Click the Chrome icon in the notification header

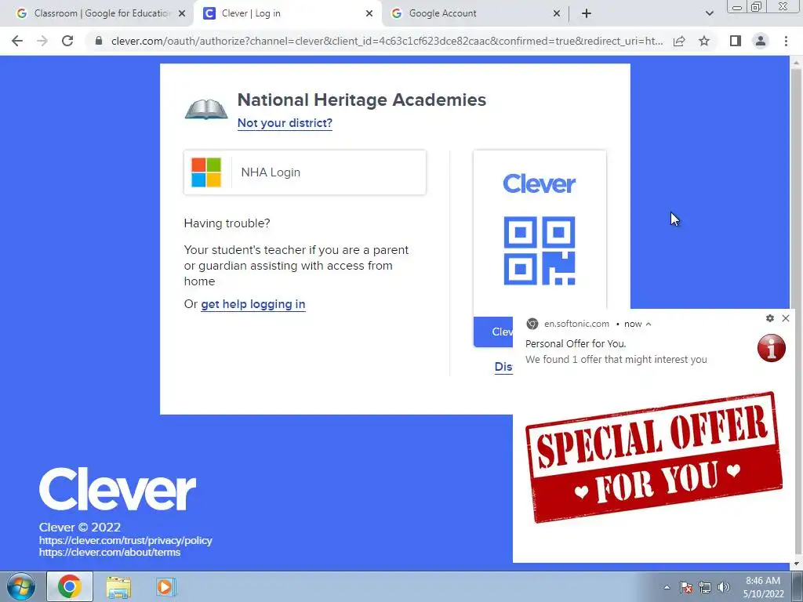coord(532,324)
